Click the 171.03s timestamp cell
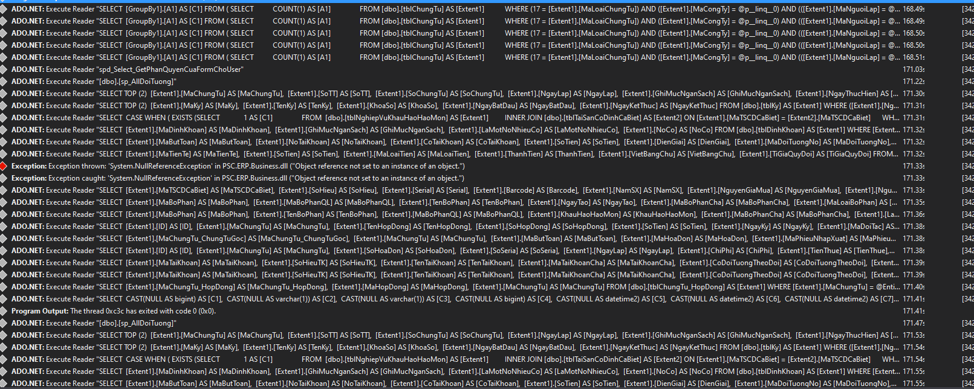Viewport: 974px width, 389px height. [x=913, y=69]
